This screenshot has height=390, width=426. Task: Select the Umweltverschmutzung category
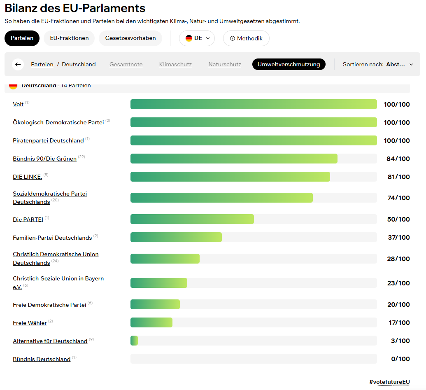tap(289, 64)
